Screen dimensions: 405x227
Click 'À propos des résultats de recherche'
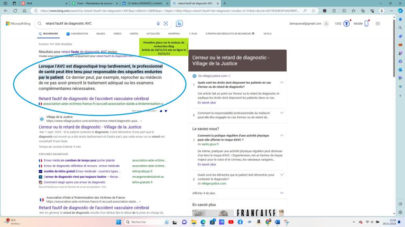point(230,34)
